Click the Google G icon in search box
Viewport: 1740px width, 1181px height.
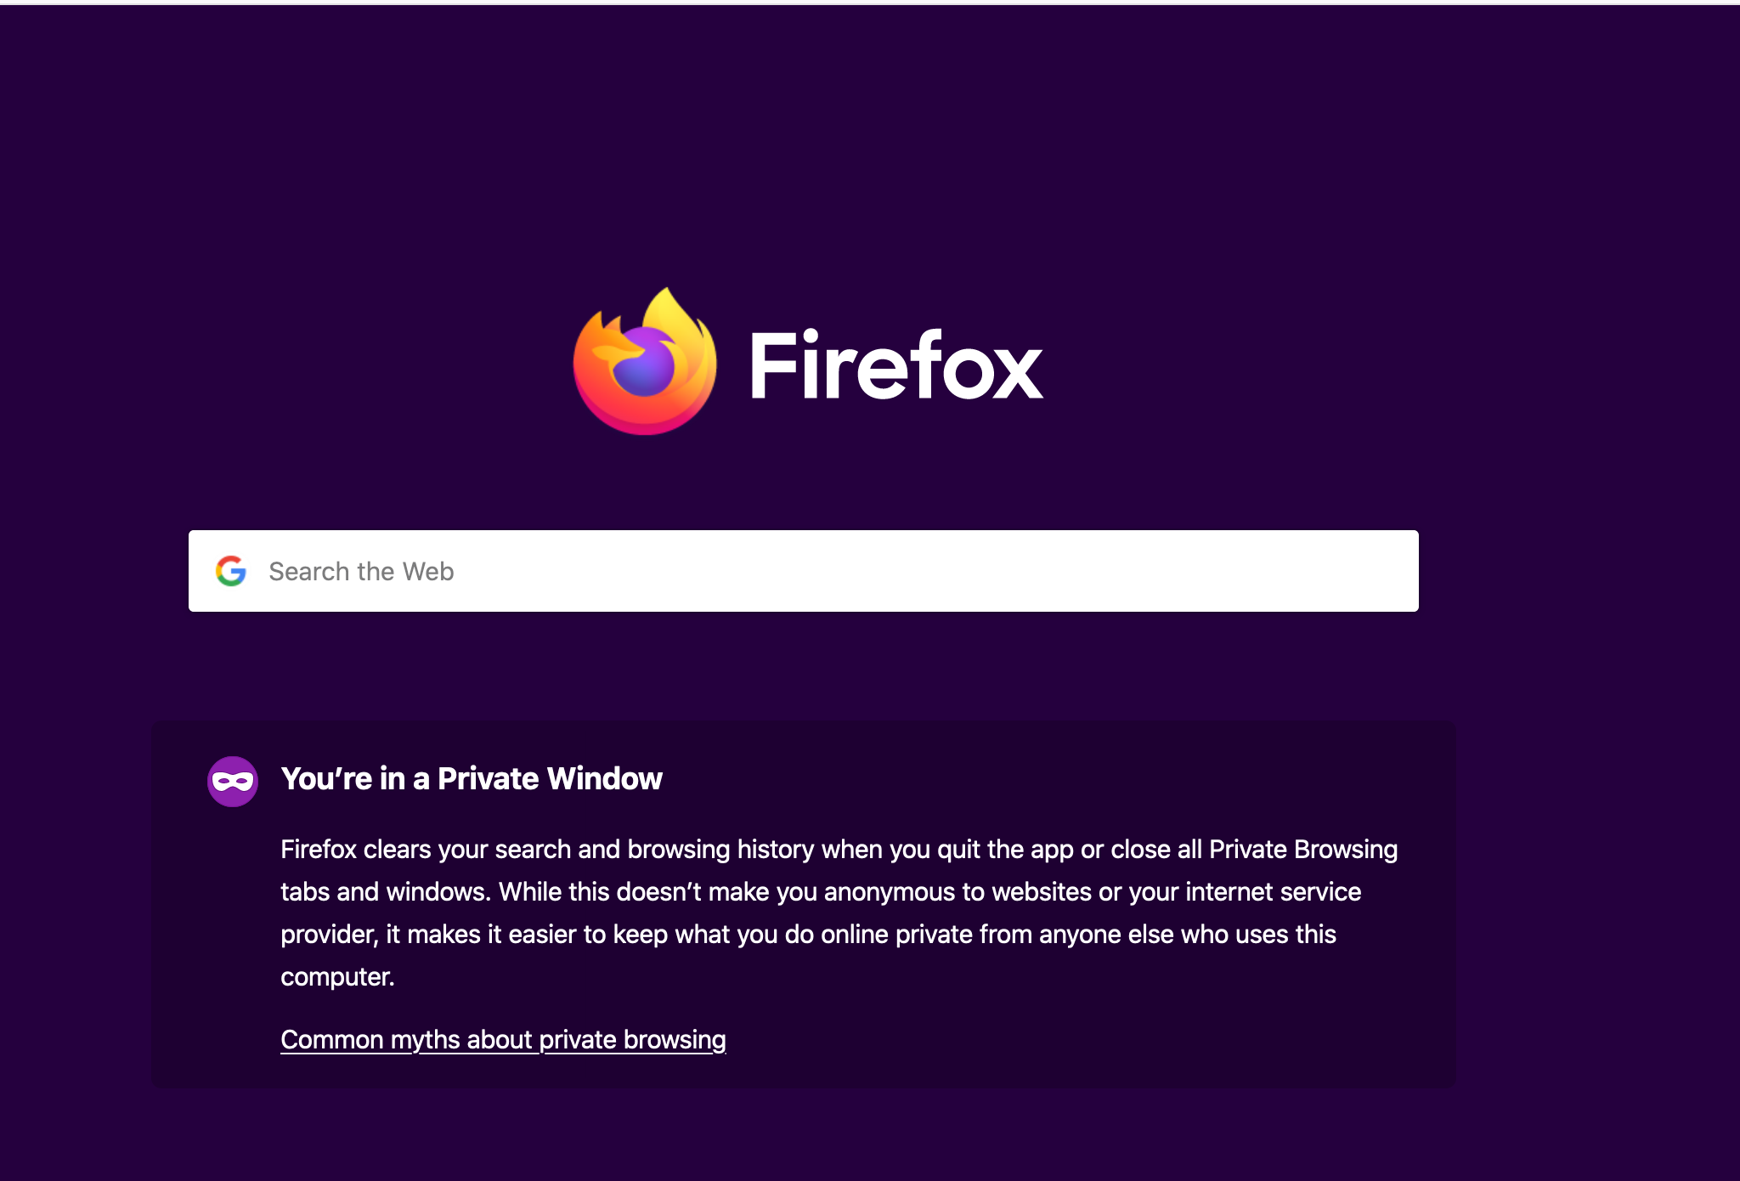point(230,571)
